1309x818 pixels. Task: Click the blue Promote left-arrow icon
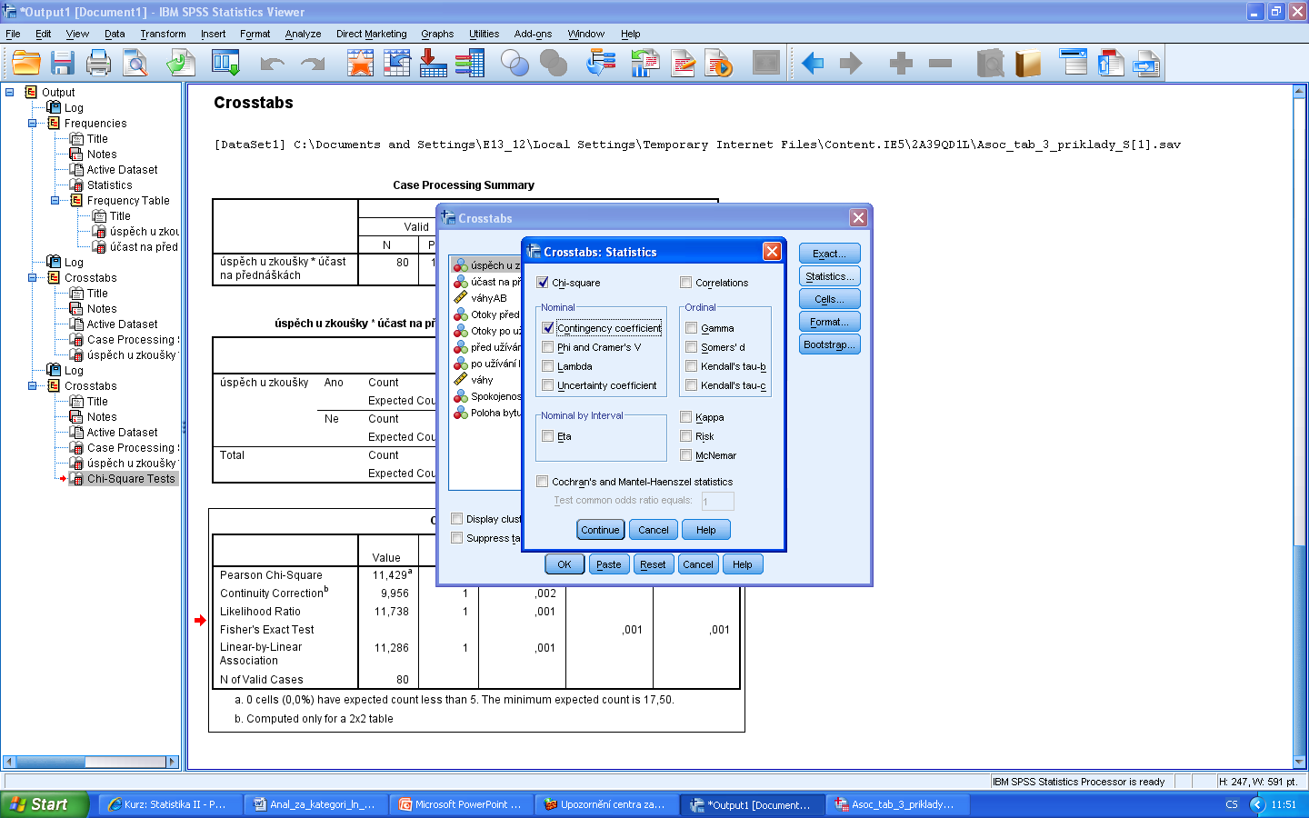point(813,63)
